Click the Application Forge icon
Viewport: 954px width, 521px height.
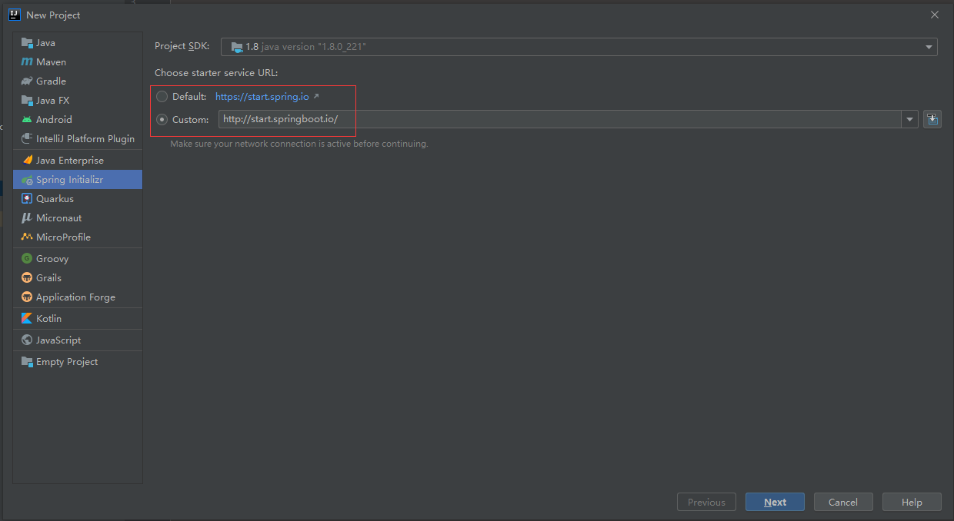click(x=27, y=297)
